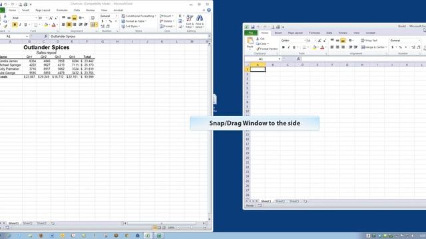Click Save icon in Book2 quick access toolbar

[252, 27]
